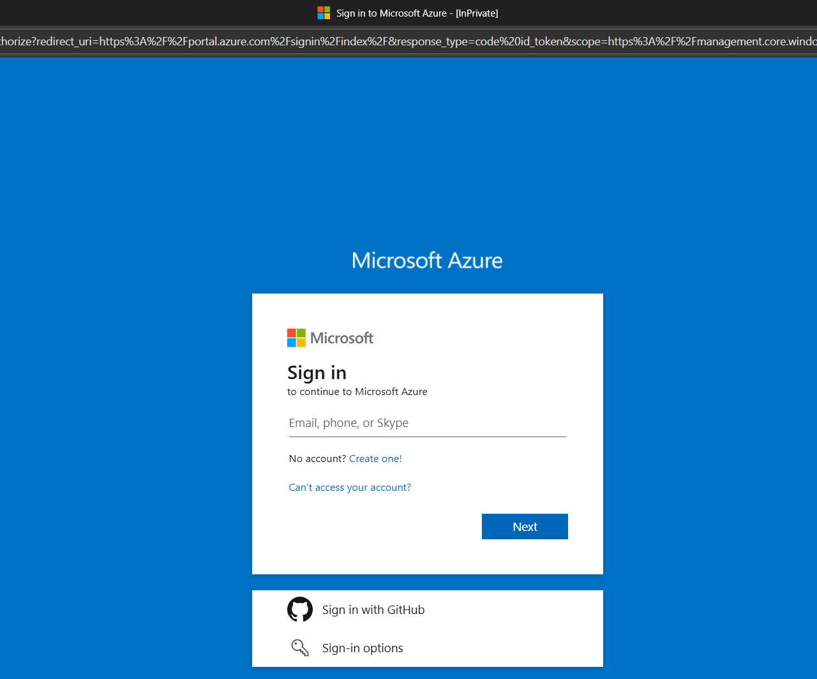Viewport: 817px width, 679px height.
Task: Click the 'No account?' text
Action: pos(317,459)
